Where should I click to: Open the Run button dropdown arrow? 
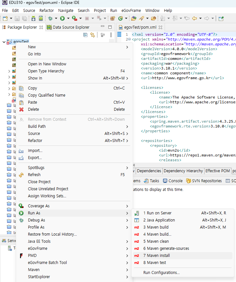pos(68,18)
